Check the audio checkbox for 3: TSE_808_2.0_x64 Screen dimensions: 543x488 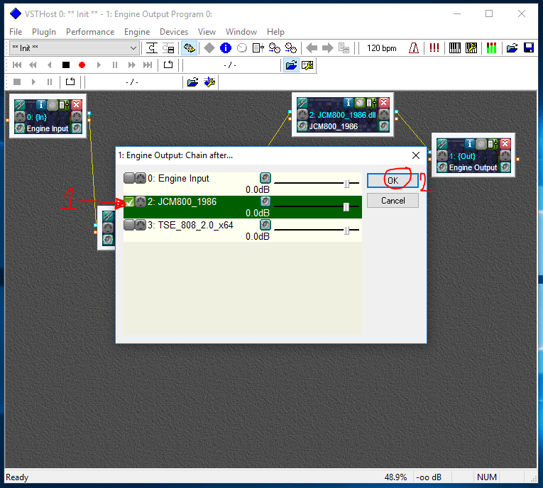click(129, 225)
